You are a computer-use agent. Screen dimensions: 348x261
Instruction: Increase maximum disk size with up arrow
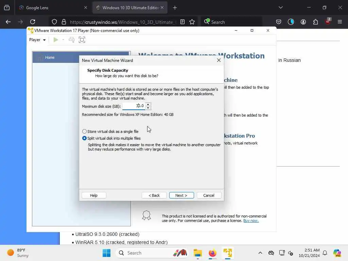(148, 104)
